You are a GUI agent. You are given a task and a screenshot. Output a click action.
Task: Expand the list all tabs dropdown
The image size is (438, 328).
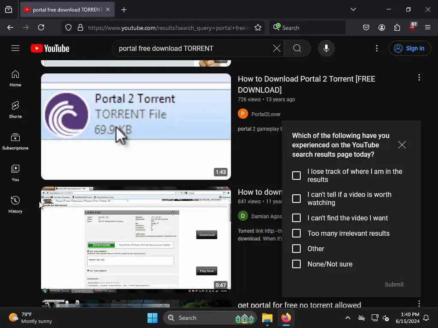353,9
